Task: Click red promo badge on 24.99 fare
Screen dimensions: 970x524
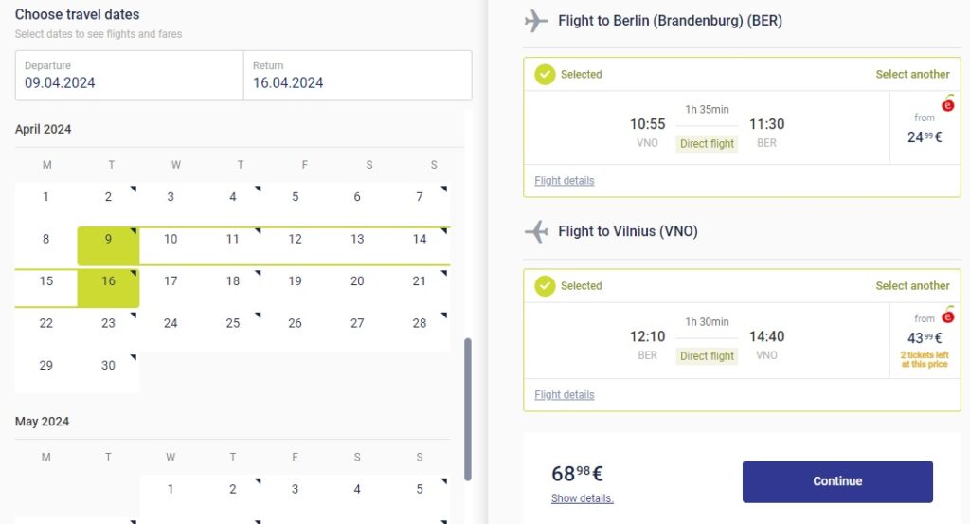Action: tap(947, 105)
